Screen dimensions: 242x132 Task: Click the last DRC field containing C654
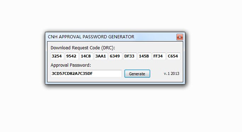click(x=174, y=56)
